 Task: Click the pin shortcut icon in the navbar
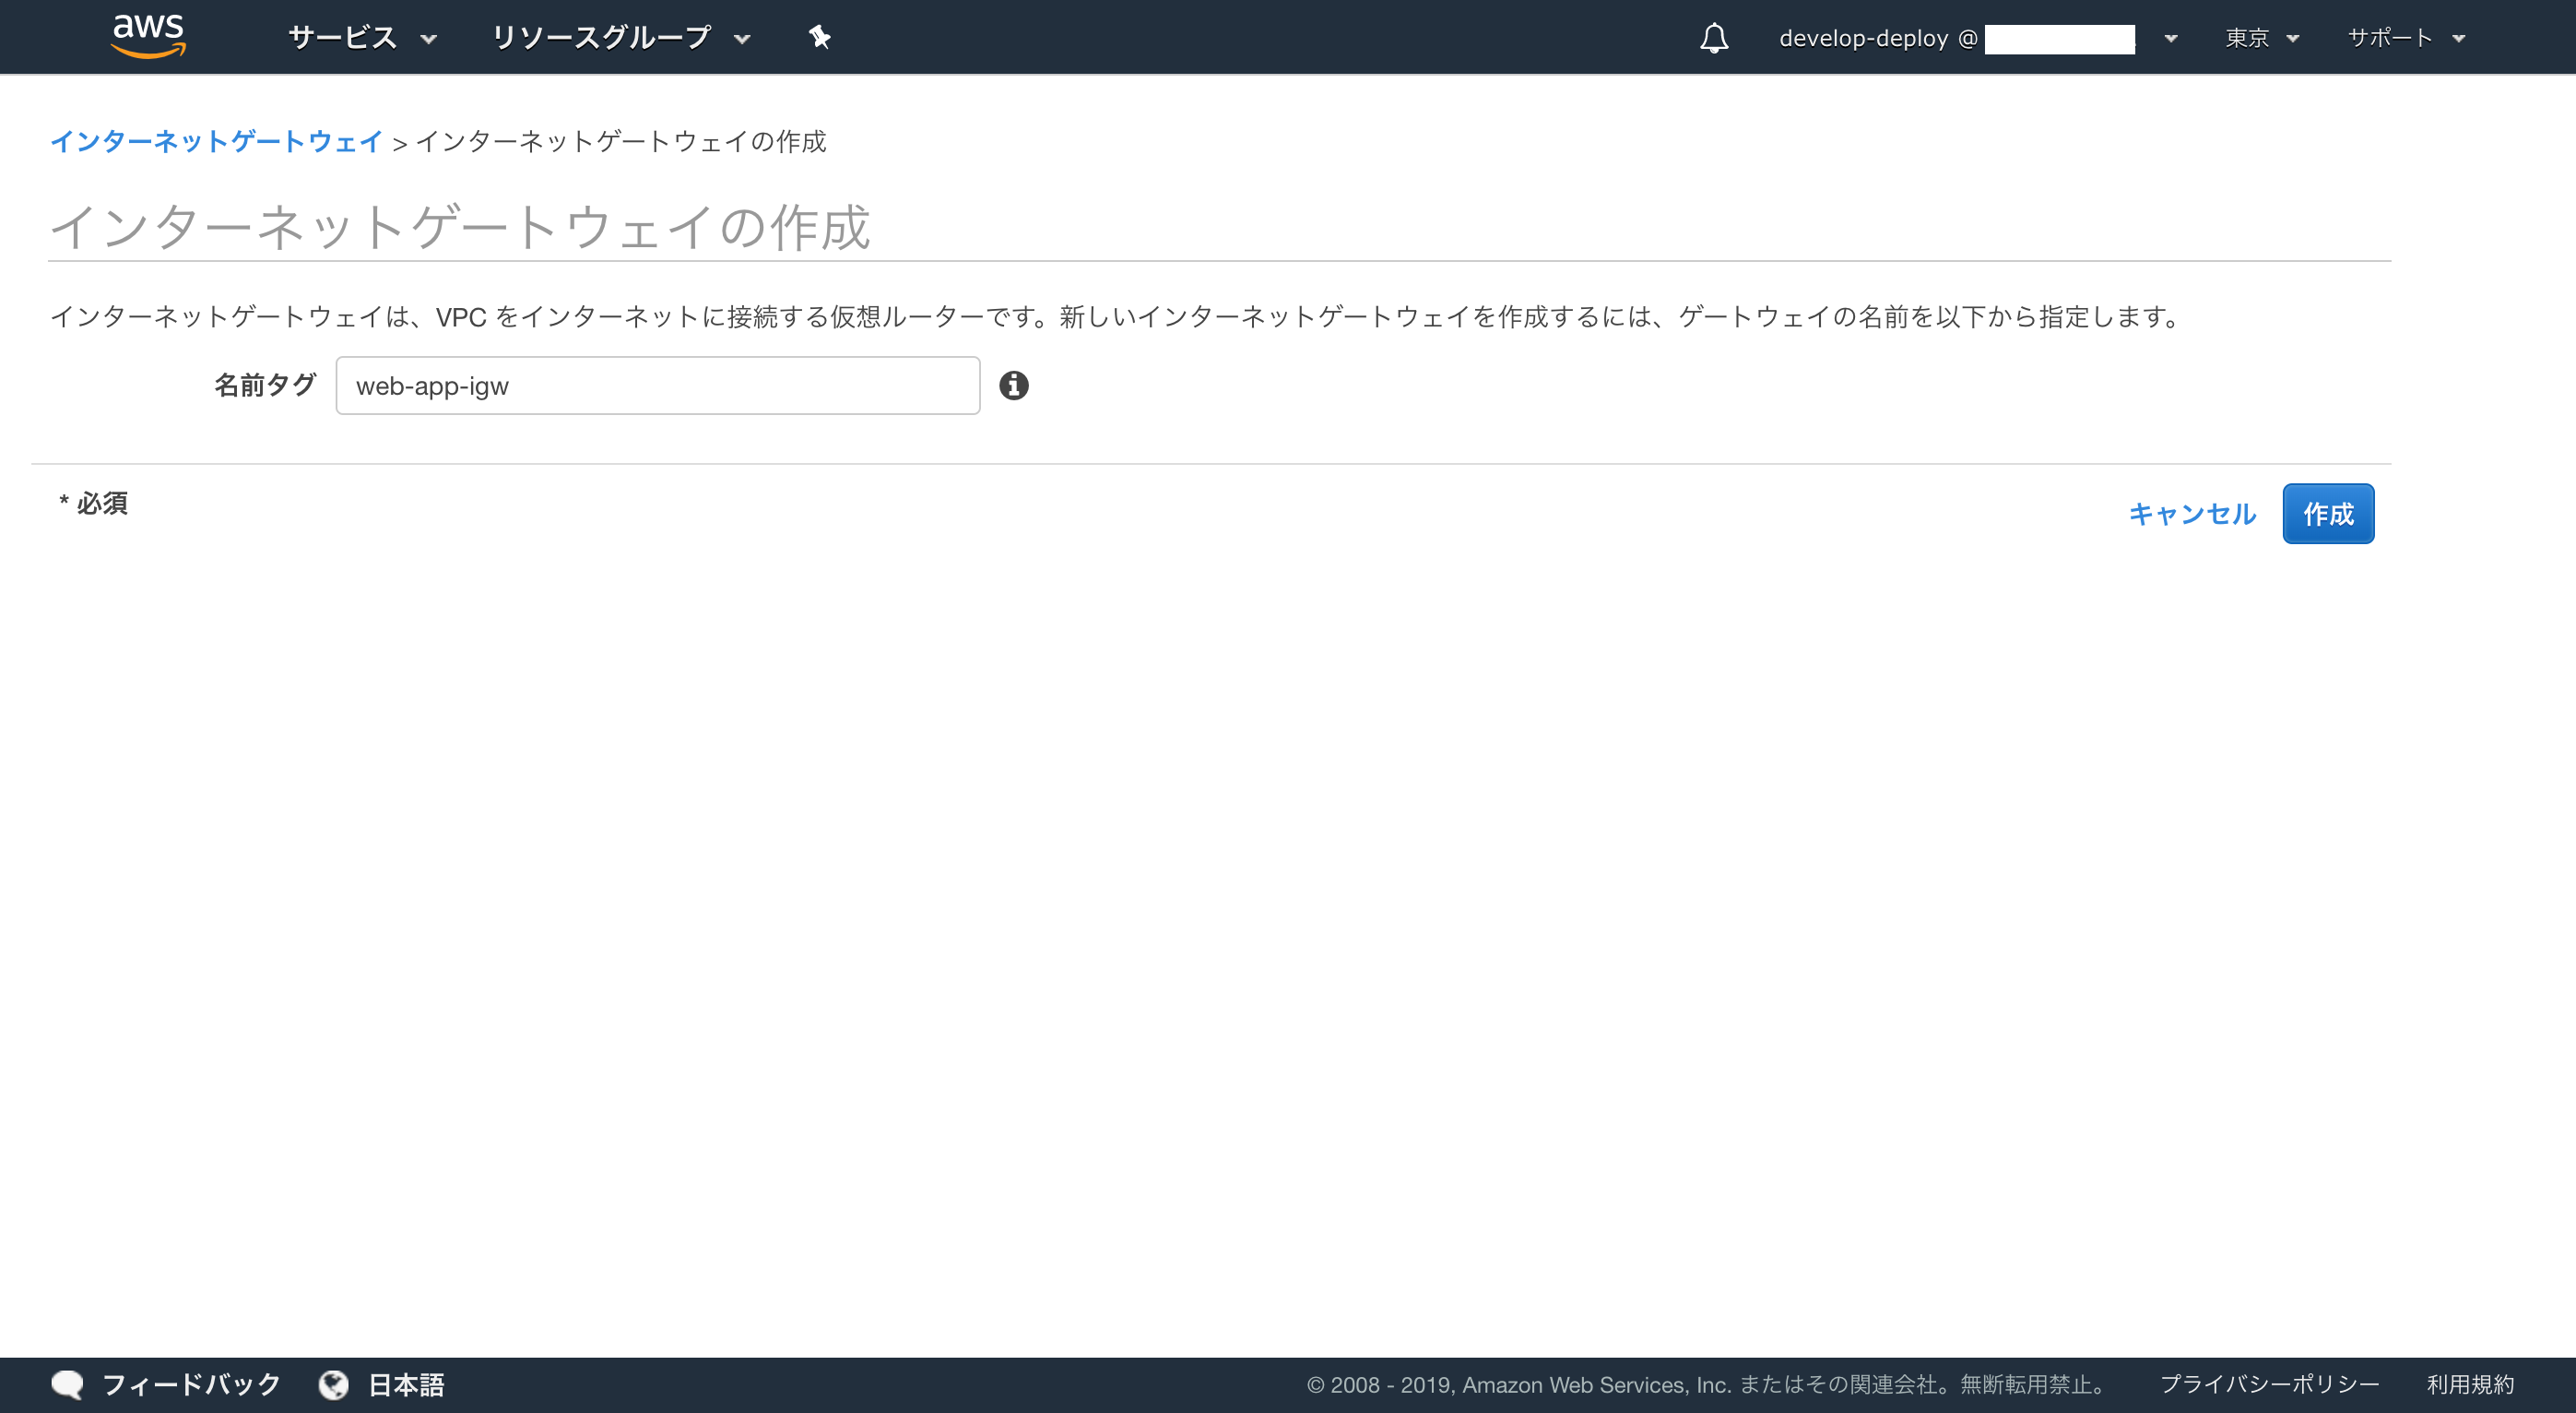(x=819, y=38)
